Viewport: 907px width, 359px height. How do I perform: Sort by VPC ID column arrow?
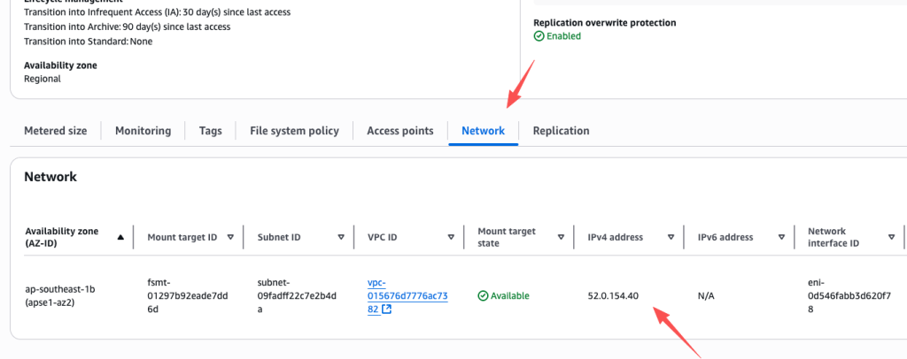coord(451,237)
